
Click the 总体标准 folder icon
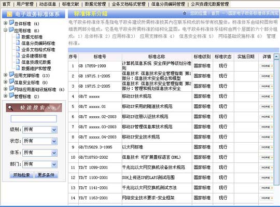click(x=11, y=22)
